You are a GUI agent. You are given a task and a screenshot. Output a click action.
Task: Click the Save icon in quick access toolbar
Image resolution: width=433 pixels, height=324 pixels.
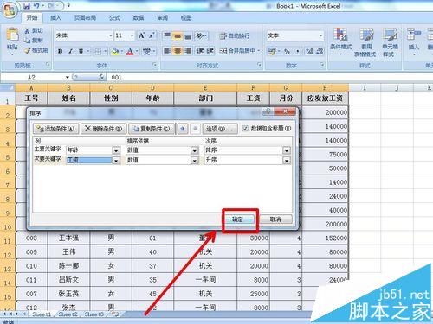pyautogui.click(x=27, y=6)
